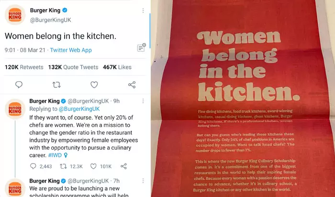Open more options on the 7h reply
This screenshot has width=335, height=197.
(x=143, y=181)
